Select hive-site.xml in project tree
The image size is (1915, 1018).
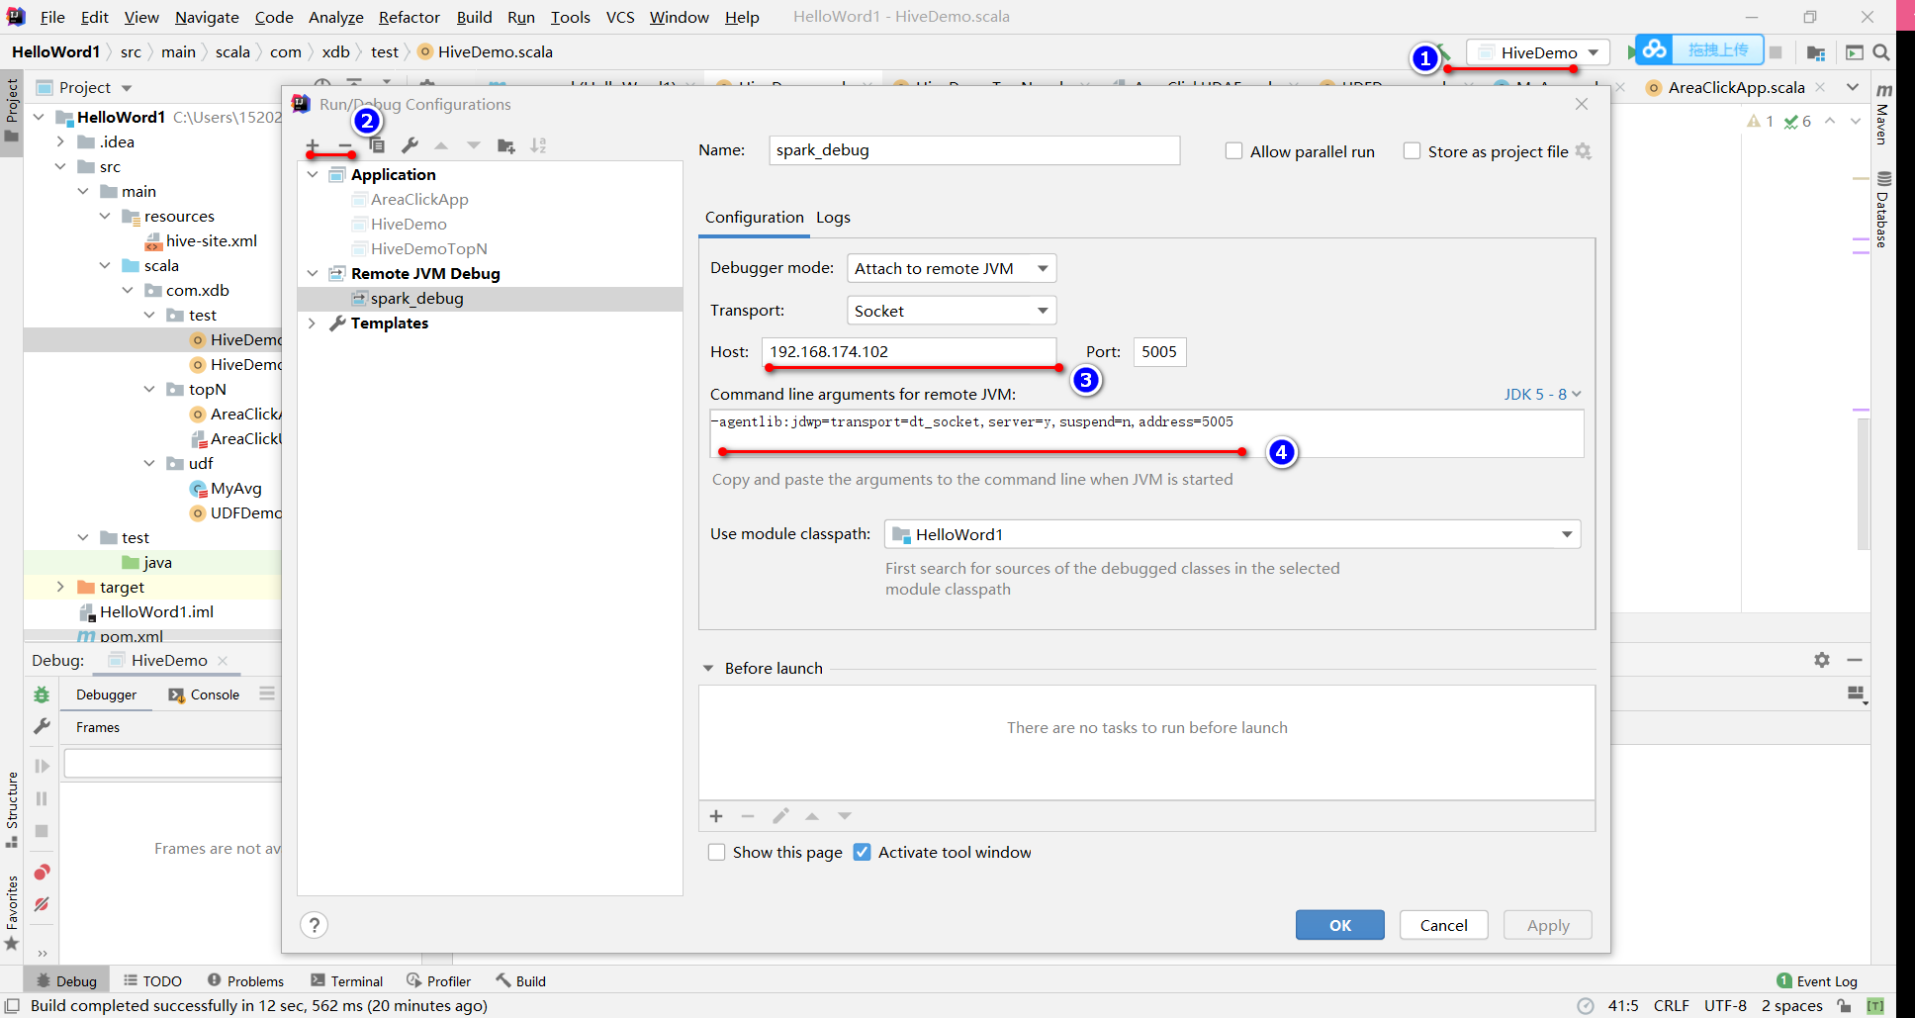tap(211, 240)
